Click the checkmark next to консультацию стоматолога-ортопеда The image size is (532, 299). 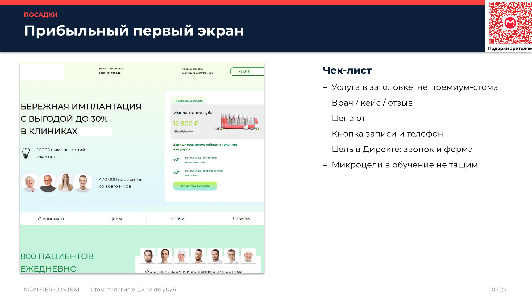pos(177,172)
